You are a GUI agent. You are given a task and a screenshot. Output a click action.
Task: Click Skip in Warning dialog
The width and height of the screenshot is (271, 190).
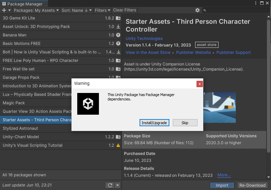point(185,123)
